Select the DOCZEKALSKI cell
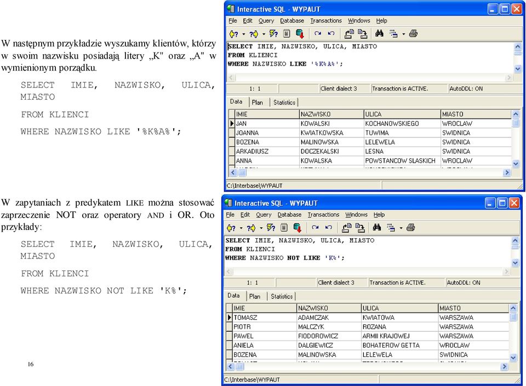 [x=331, y=152]
